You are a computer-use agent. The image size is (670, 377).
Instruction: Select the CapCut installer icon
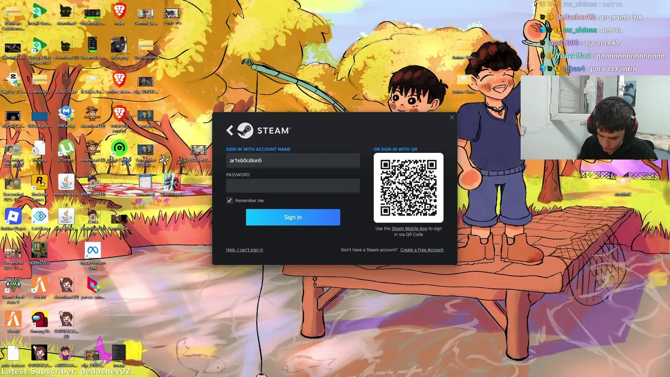(x=13, y=83)
